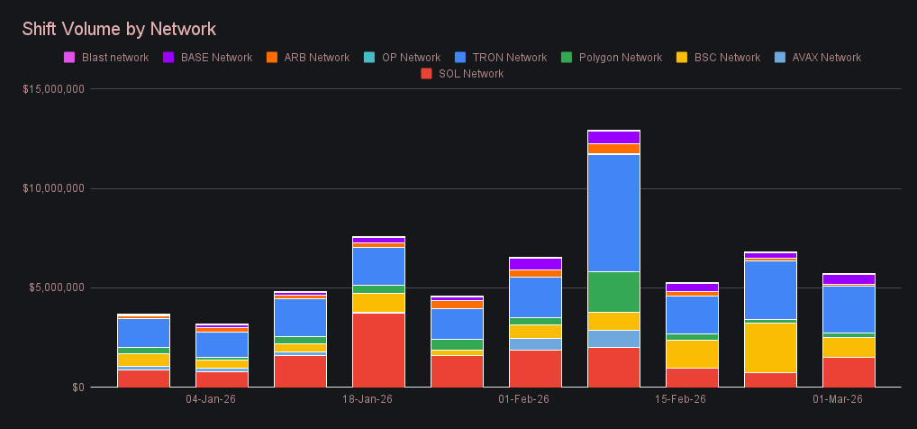Click the 04-Jan-26 x-axis date label
This screenshot has width=917, height=429.
[211, 399]
